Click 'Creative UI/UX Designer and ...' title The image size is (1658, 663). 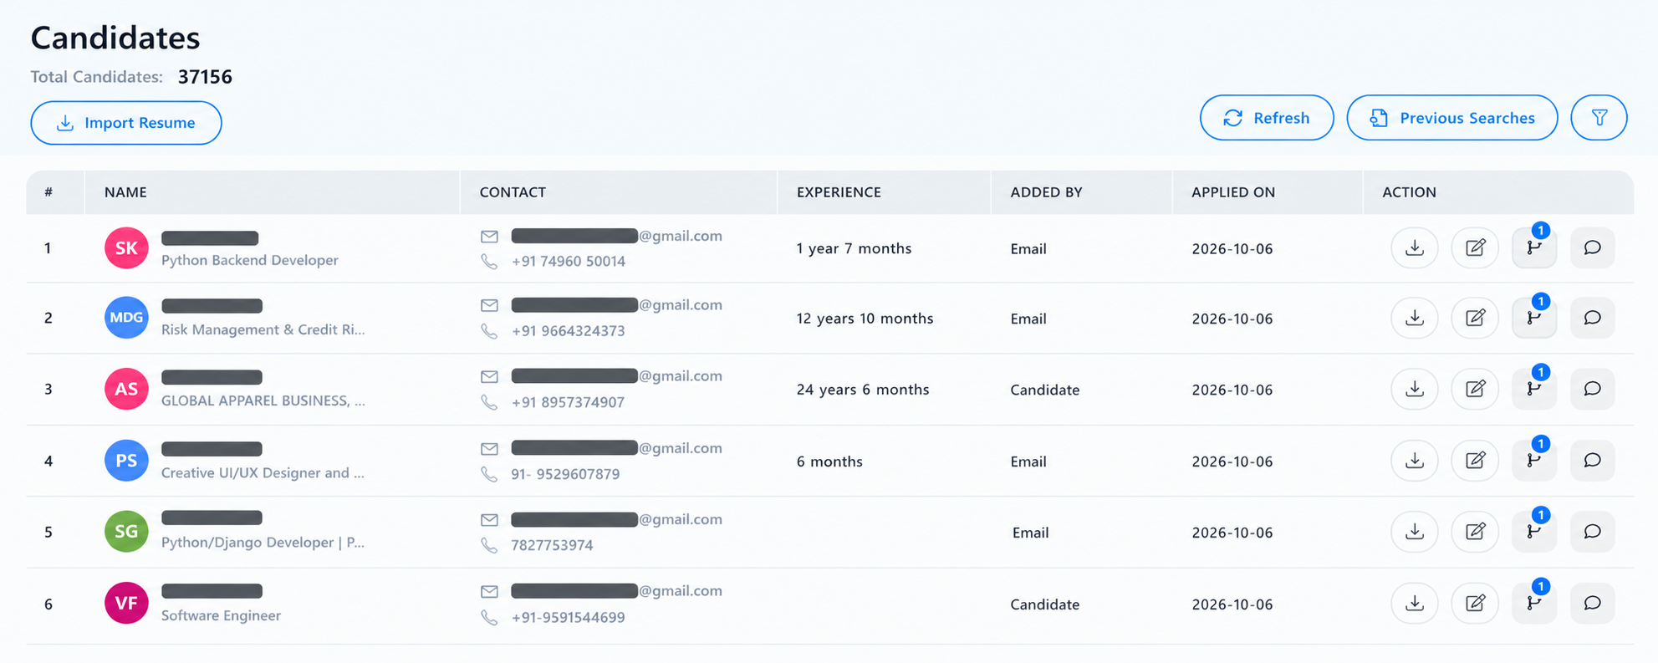tap(263, 472)
